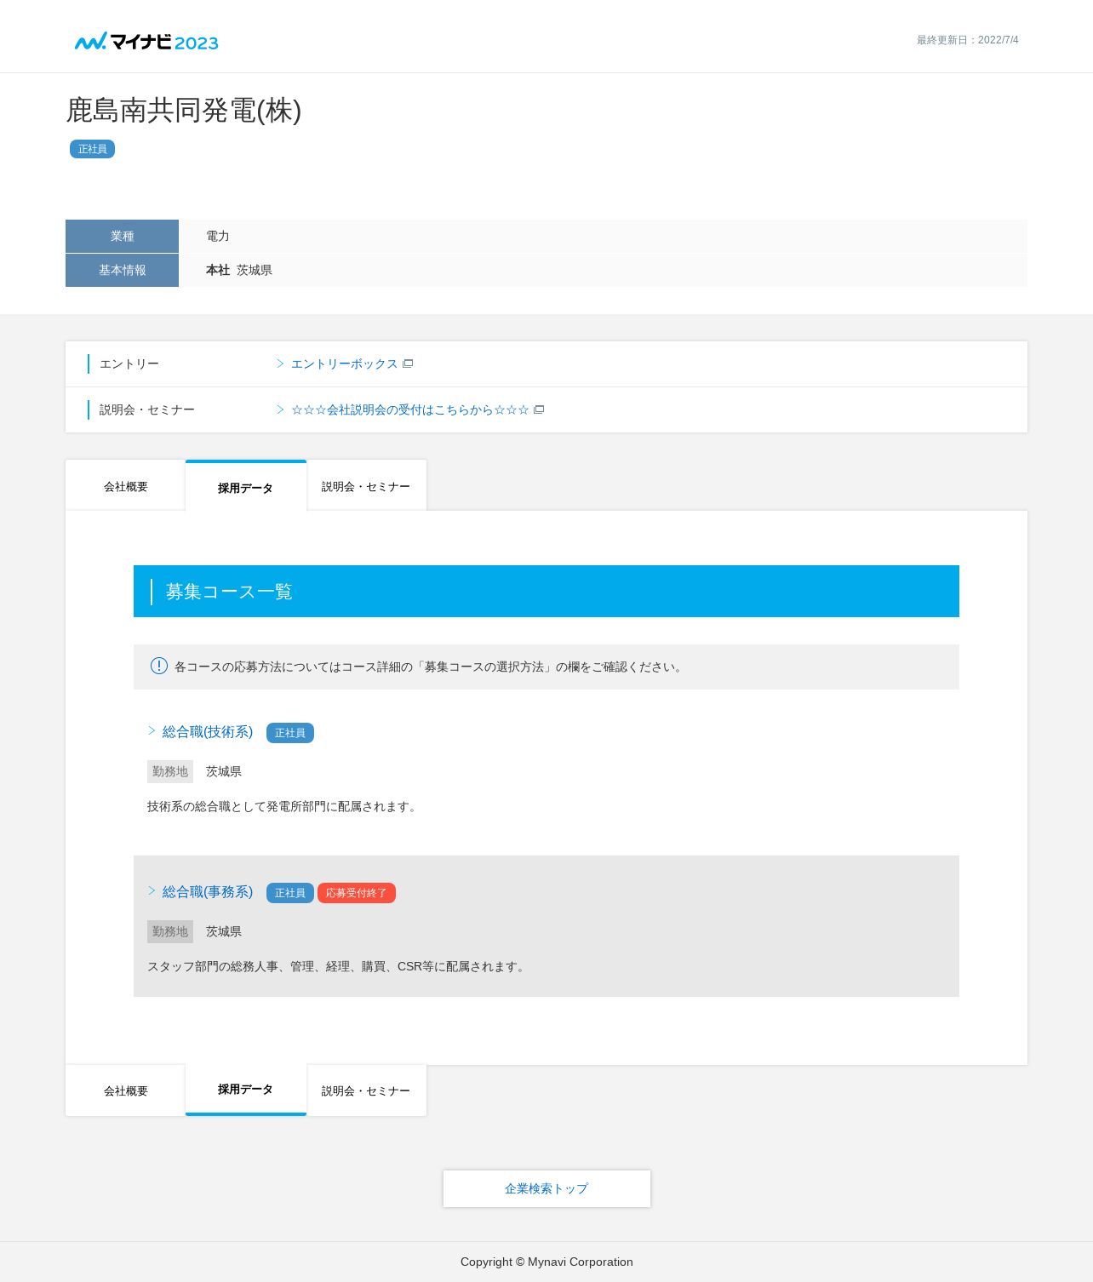Open the エントリーボックス link
Image resolution: width=1093 pixels, height=1282 pixels.
[x=344, y=363]
